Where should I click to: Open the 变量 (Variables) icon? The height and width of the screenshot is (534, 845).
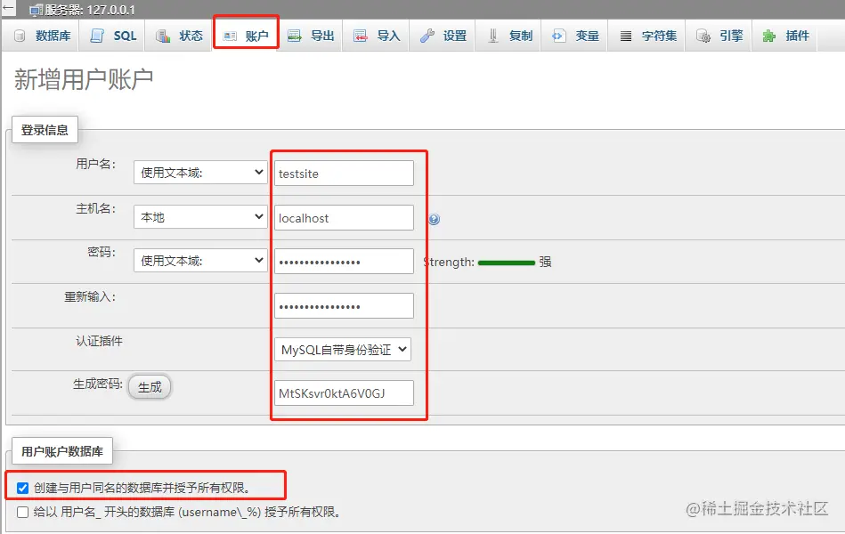tap(574, 36)
